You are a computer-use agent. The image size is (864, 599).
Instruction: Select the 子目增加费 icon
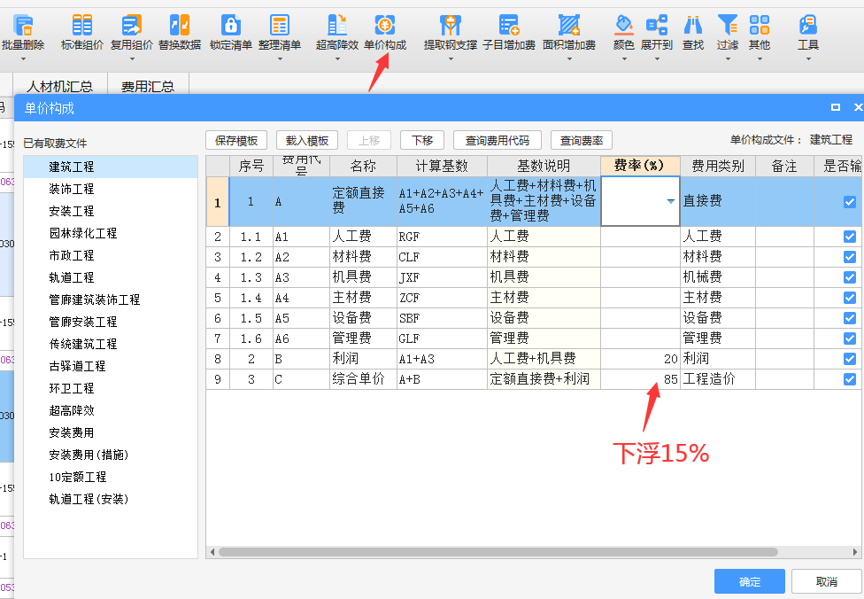click(x=509, y=26)
